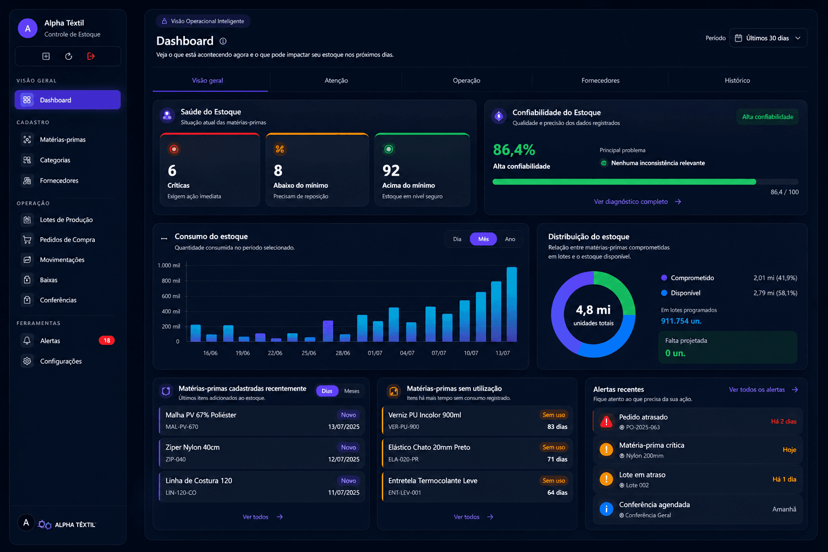This screenshot has height=552, width=828.
Task: Switch consumption chart to Ano
Action: [510, 239]
